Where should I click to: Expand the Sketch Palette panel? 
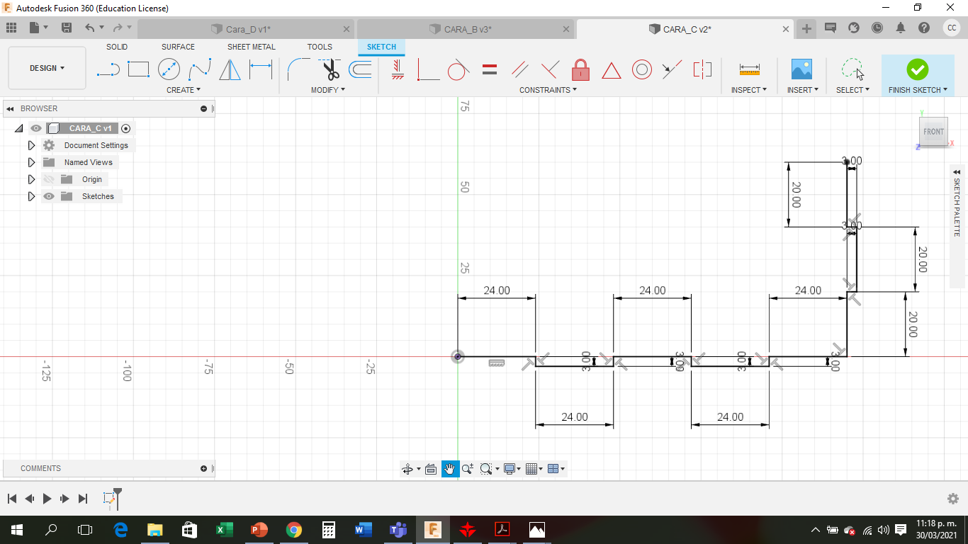957,172
